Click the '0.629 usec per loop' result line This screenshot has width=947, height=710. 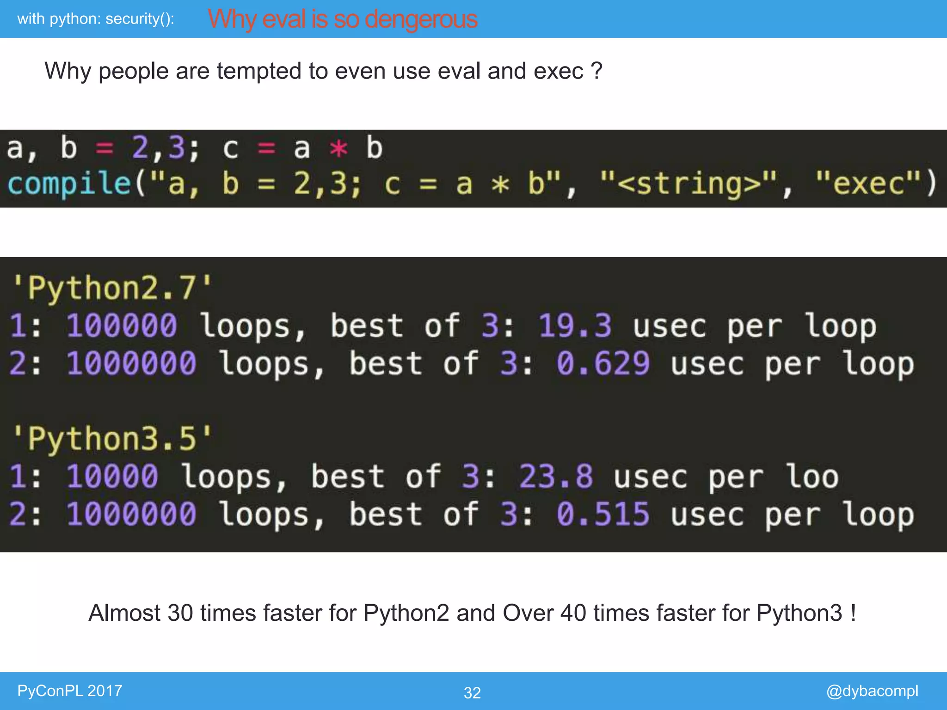click(462, 364)
